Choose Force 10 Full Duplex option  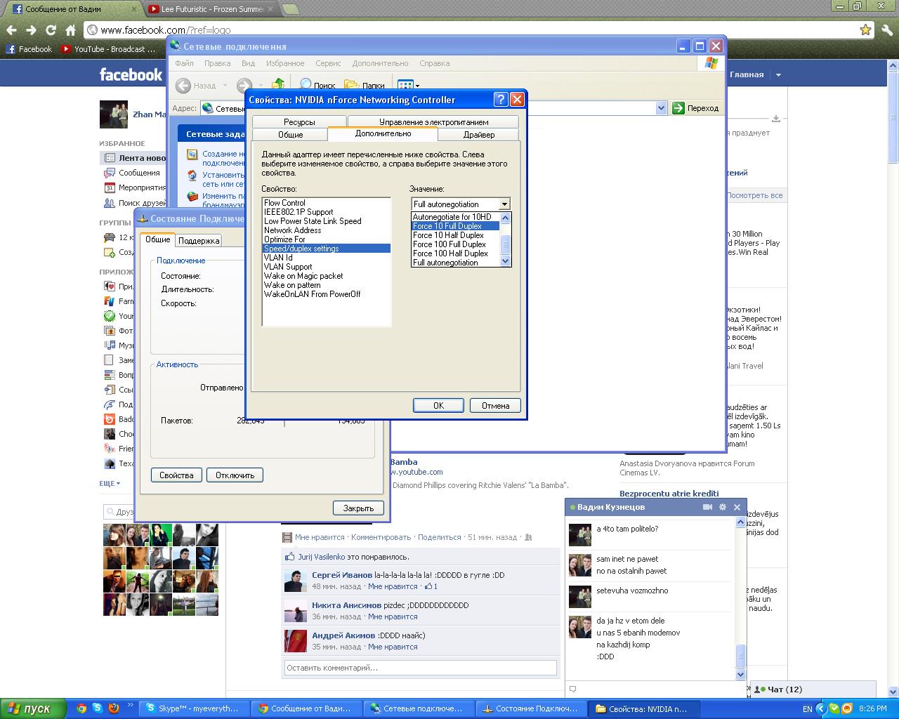[x=455, y=226]
